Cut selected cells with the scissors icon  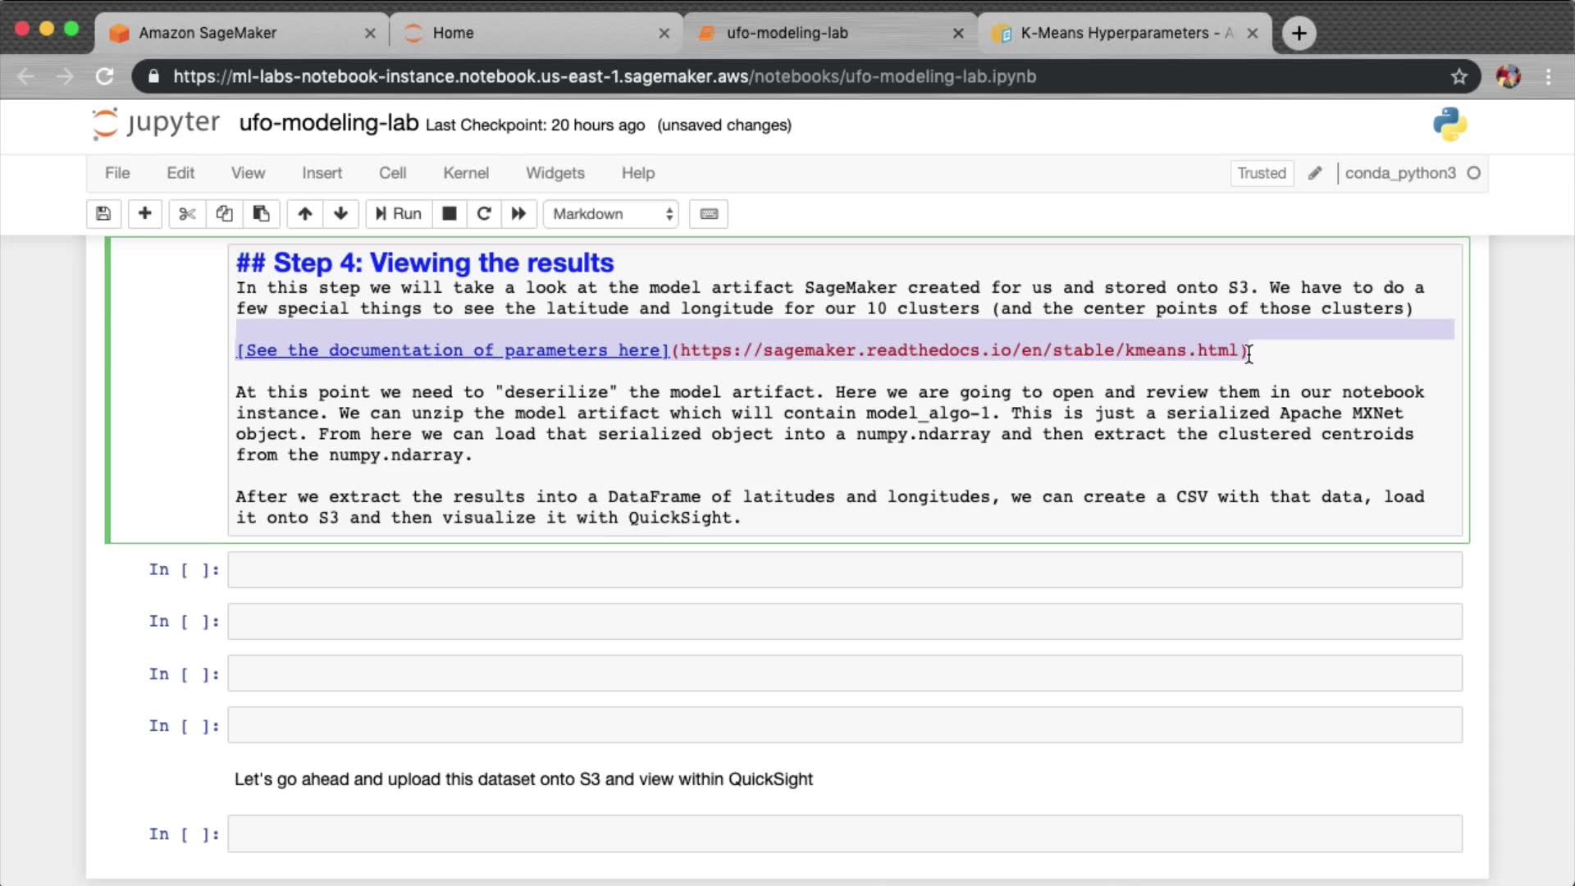pyautogui.click(x=187, y=214)
